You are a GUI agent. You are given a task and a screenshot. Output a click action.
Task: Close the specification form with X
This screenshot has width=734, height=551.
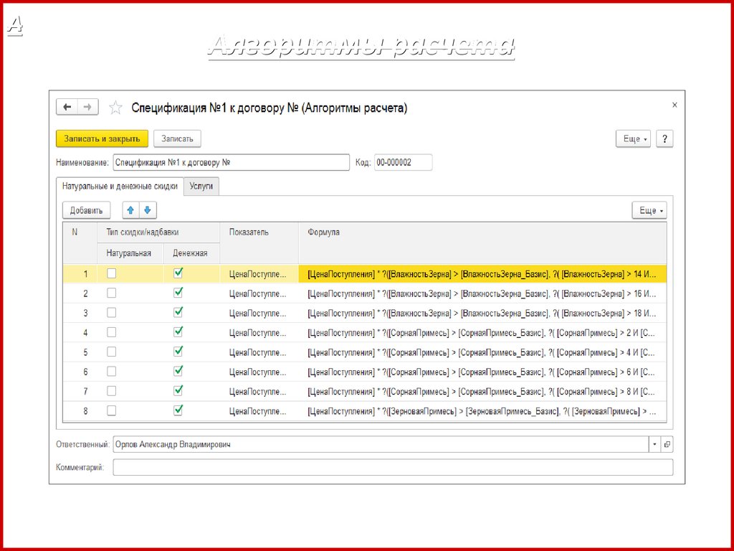[x=674, y=105]
